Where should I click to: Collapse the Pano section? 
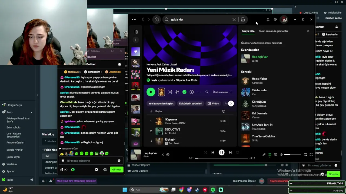[31, 112]
